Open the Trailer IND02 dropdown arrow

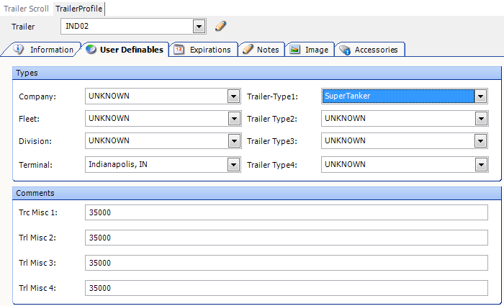tap(199, 27)
